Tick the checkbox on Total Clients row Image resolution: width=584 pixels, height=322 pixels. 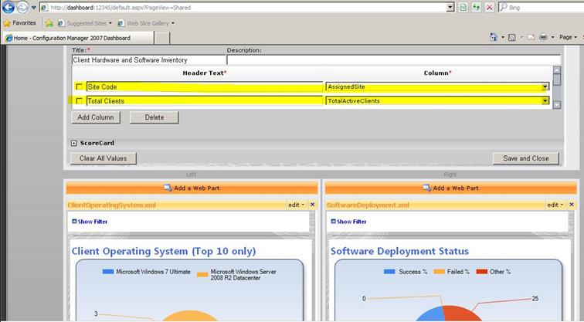[x=79, y=101]
